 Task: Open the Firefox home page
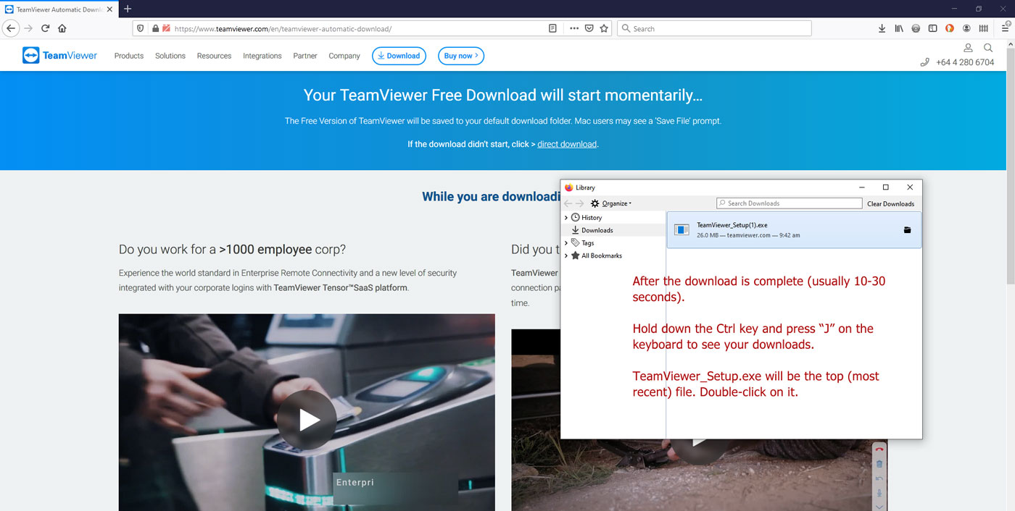tap(62, 28)
